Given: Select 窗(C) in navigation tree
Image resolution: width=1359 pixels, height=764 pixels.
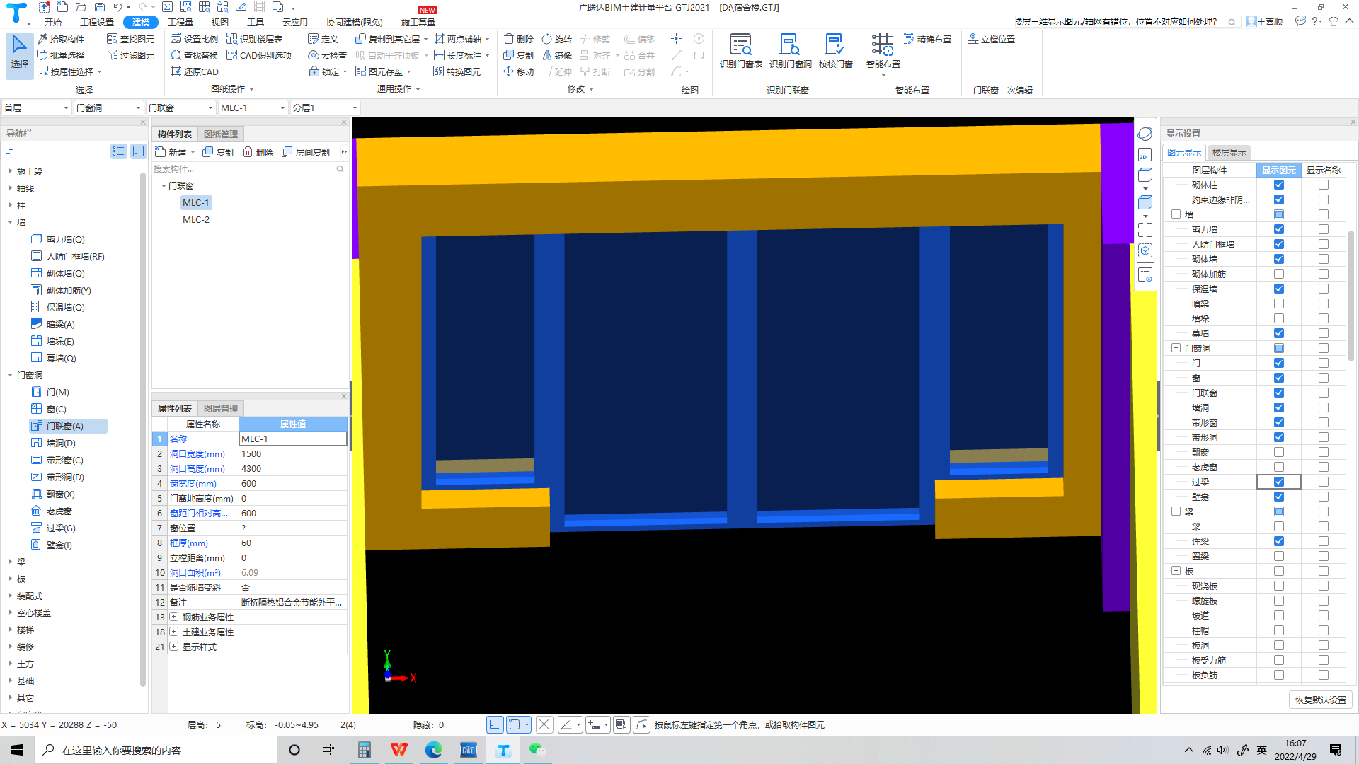Looking at the screenshot, I should tap(57, 409).
